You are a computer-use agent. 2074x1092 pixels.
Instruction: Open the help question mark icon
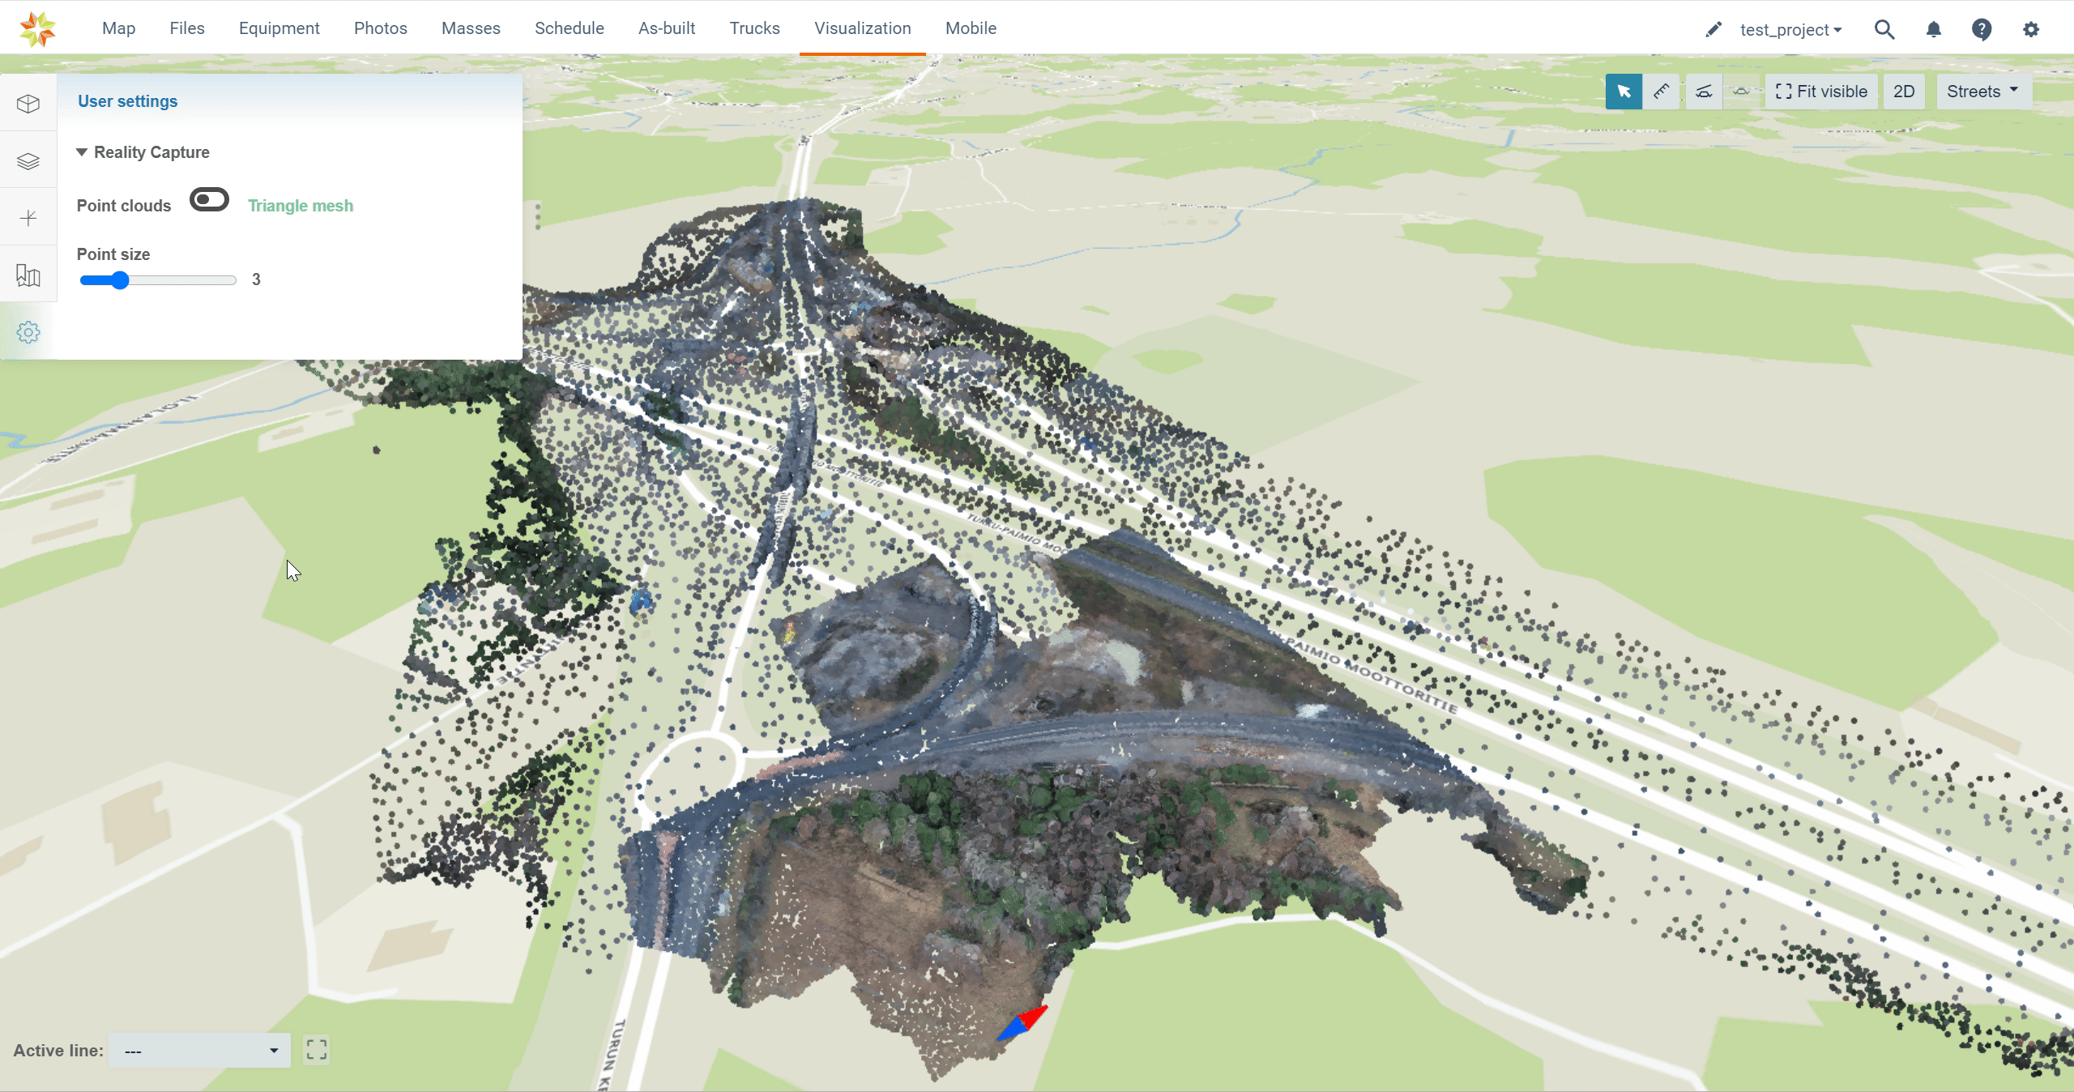coord(1982,30)
